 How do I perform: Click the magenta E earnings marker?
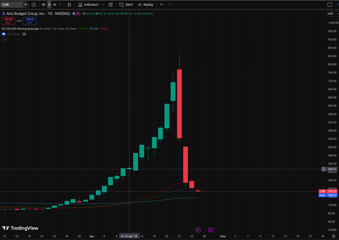pos(210,230)
